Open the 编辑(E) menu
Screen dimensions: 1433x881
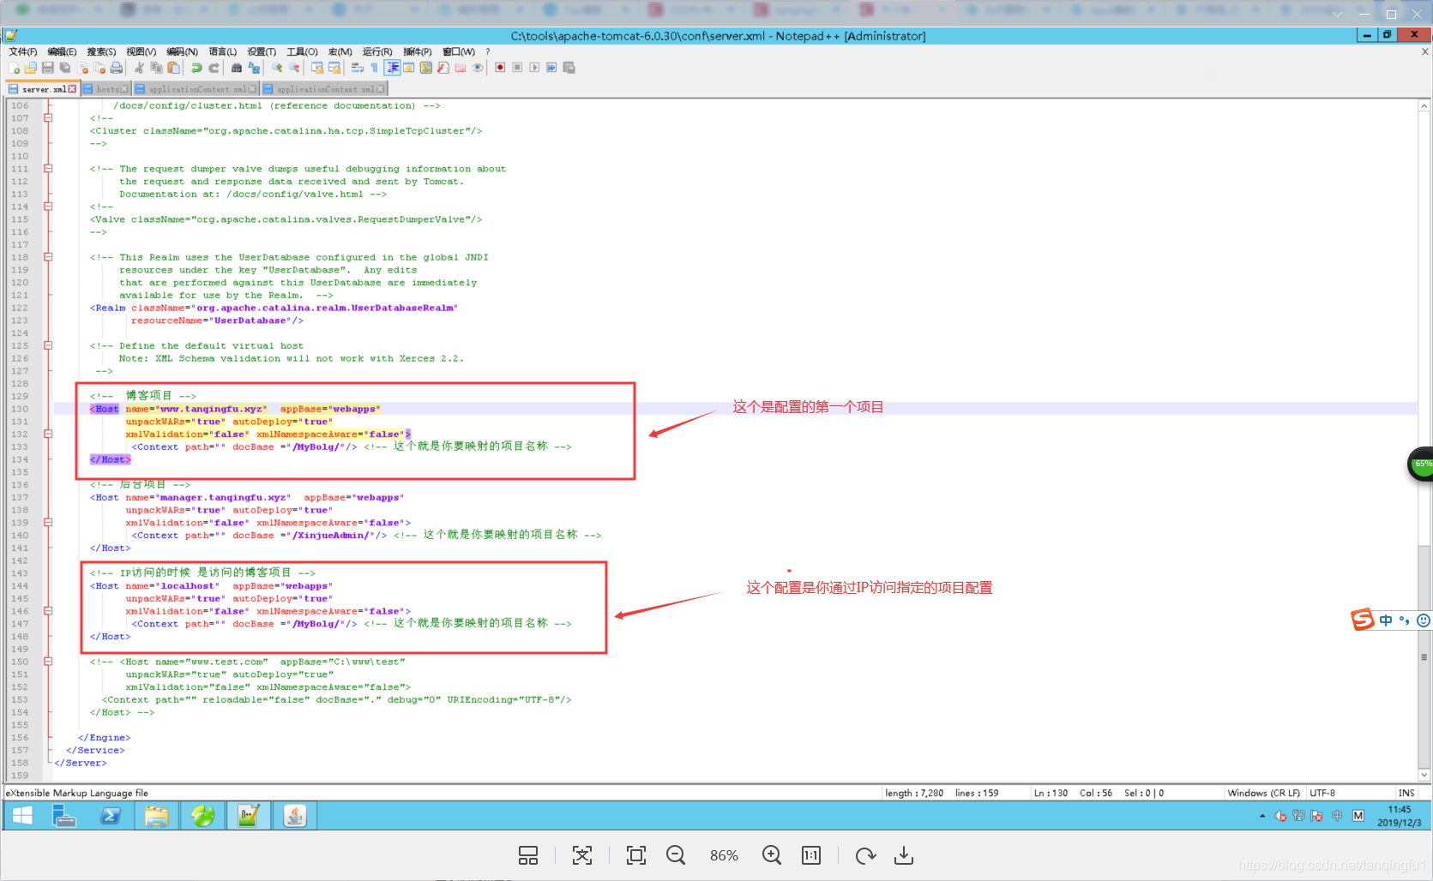[62, 51]
